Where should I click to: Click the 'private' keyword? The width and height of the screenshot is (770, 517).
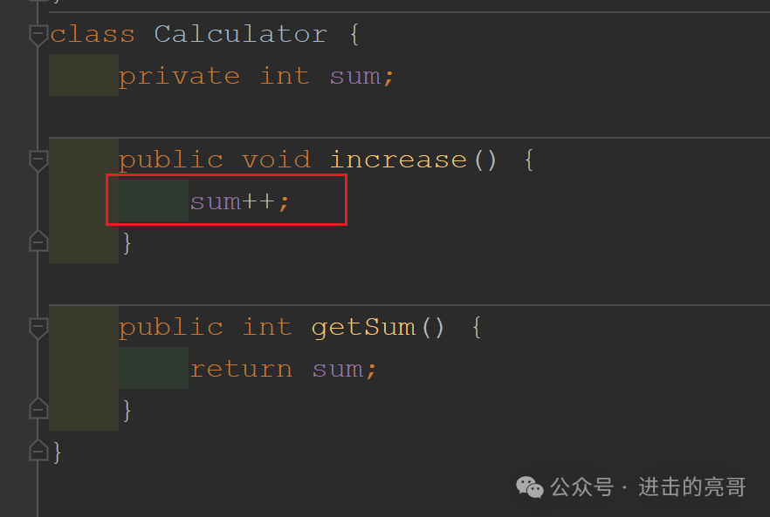coord(179,78)
